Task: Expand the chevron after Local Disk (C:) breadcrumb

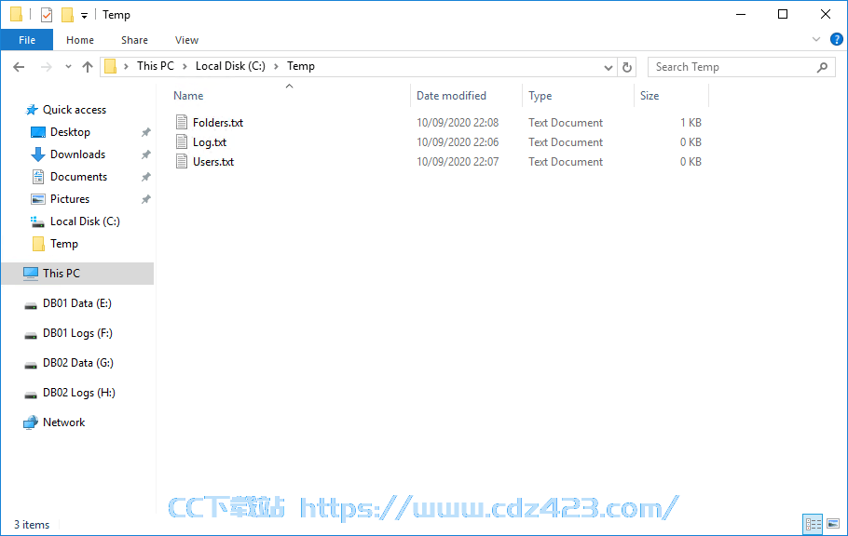Action: (x=276, y=66)
